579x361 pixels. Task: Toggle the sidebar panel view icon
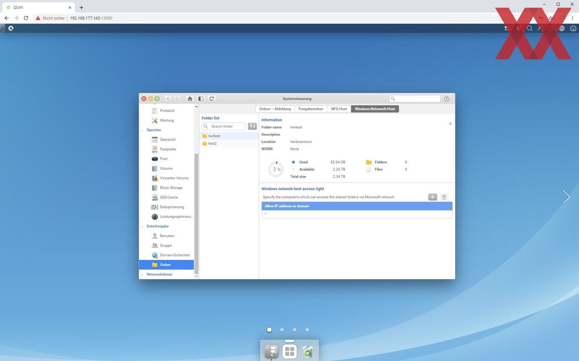coord(201,99)
